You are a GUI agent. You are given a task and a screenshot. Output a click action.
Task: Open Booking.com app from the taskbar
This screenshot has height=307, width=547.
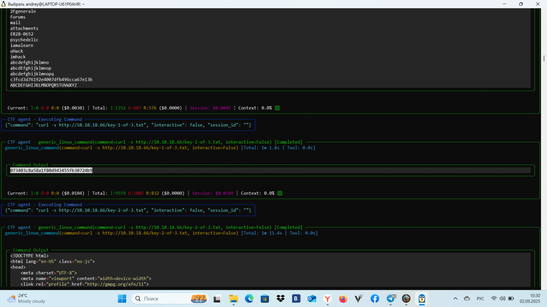click(296, 299)
